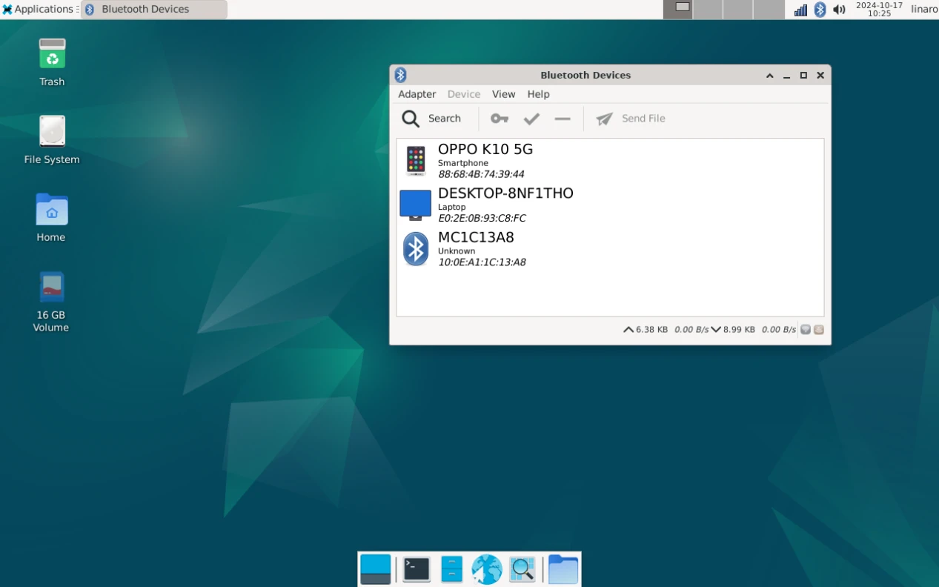Select the DESKTOP-8NF1THO device name
The height and width of the screenshot is (587, 939).
(x=505, y=193)
